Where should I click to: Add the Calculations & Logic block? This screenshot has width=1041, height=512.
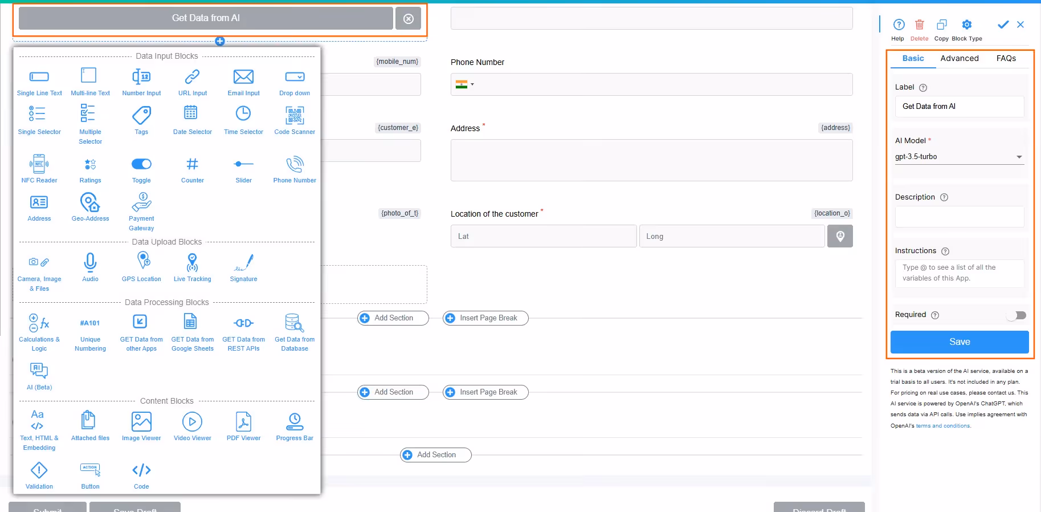39,332
